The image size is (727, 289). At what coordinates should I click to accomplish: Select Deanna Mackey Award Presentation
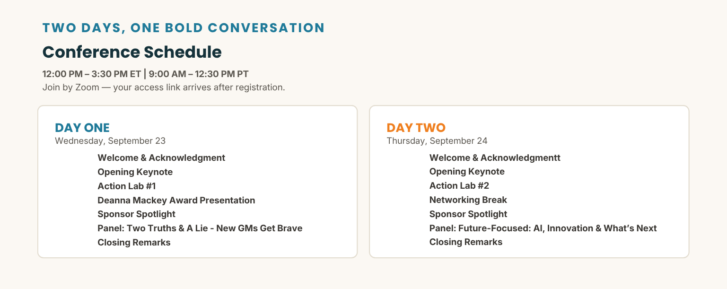(176, 201)
